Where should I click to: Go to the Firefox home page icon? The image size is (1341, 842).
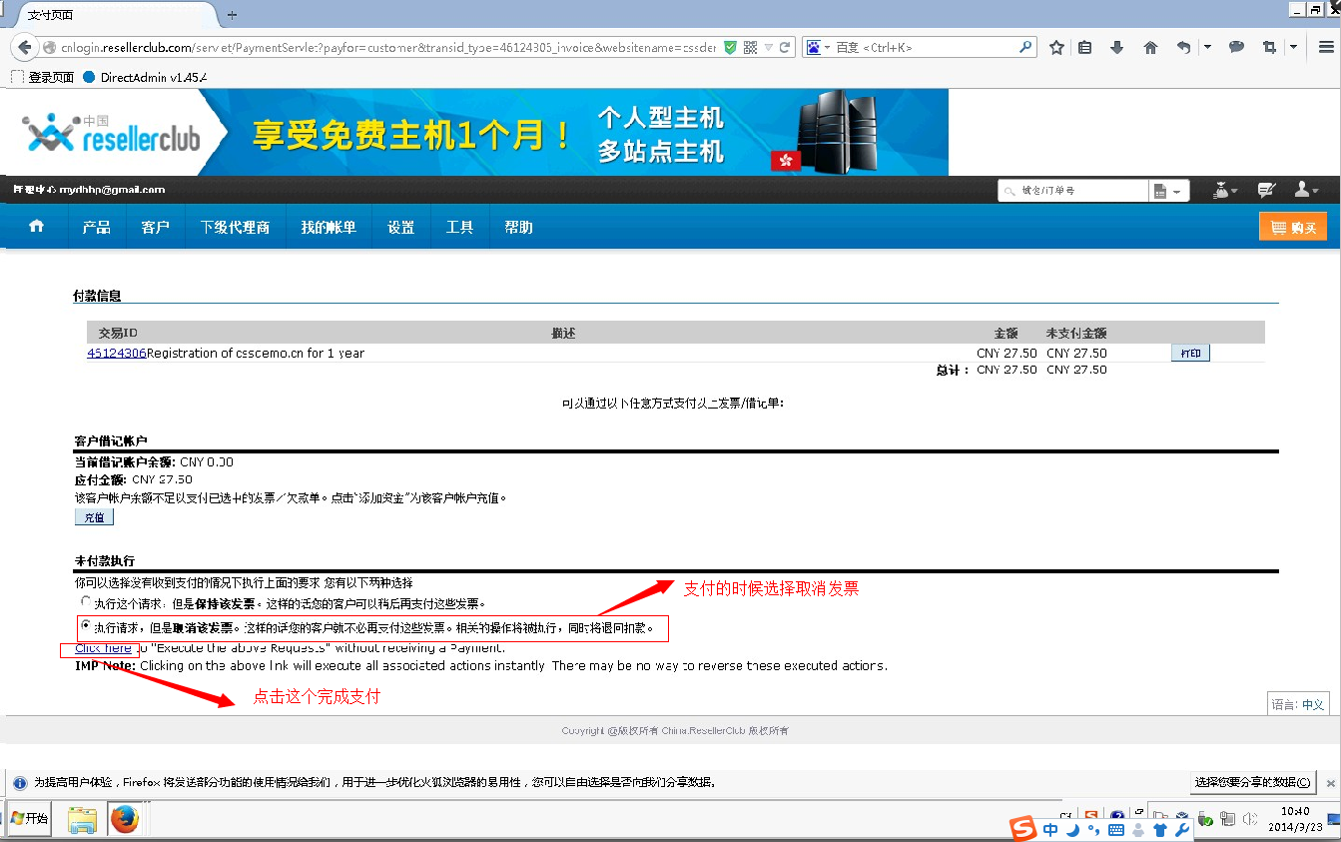(x=1150, y=47)
